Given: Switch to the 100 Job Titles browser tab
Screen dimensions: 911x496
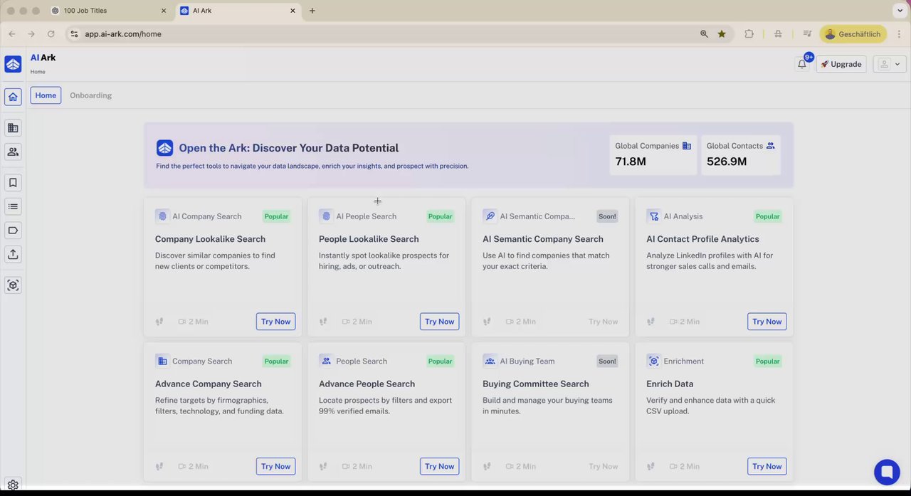Looking at the screenshot, I should click(109, 11).
